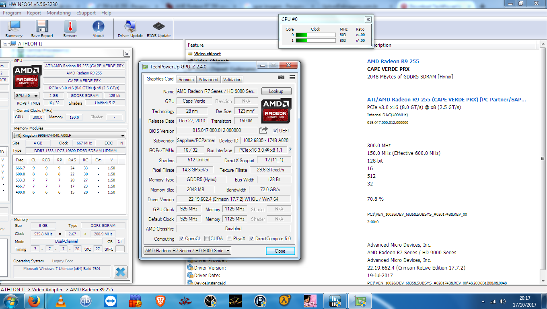The image size is (547, 309).
Task: Open qBittorrent from the taskbar
Action: [85, 301]
